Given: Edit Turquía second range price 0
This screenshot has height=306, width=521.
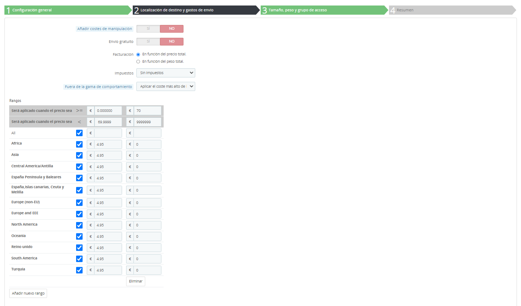Looking at the screenshot, I should pos(147,270).
